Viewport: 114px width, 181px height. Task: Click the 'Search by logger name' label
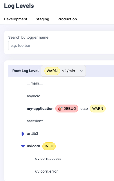pos(28,37)
